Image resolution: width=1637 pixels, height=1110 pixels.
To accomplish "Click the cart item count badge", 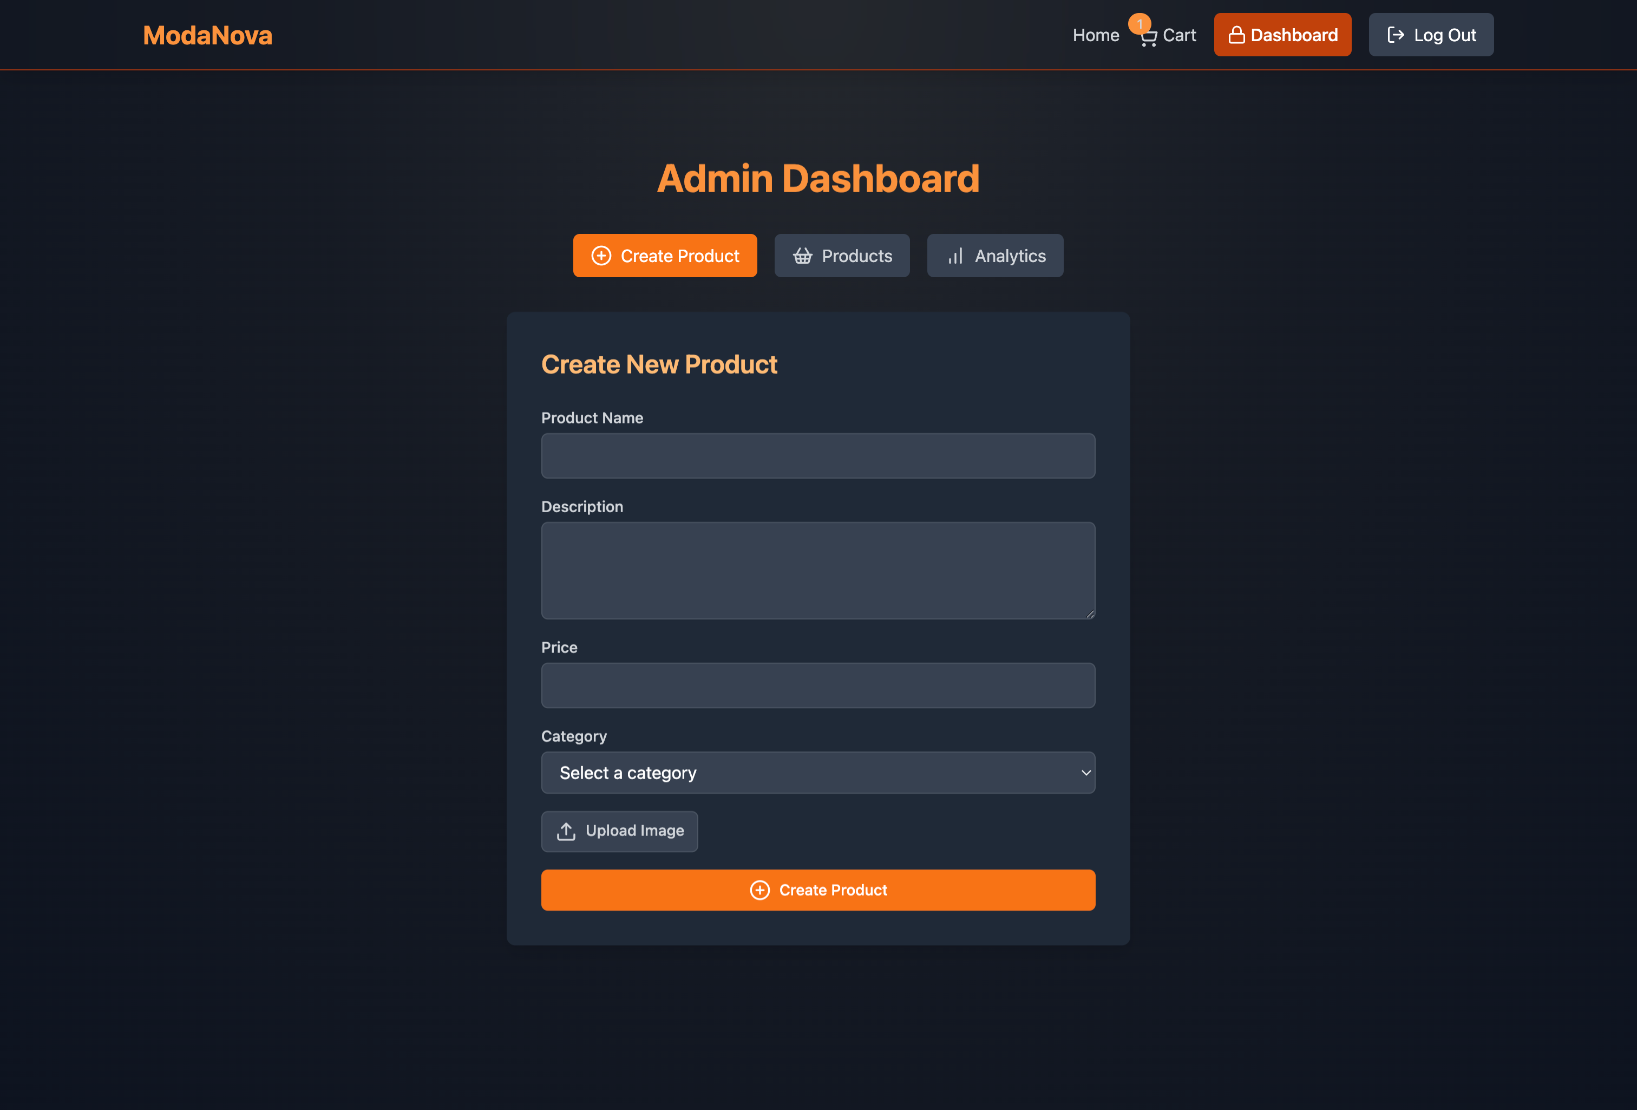I will (1139, 24).
